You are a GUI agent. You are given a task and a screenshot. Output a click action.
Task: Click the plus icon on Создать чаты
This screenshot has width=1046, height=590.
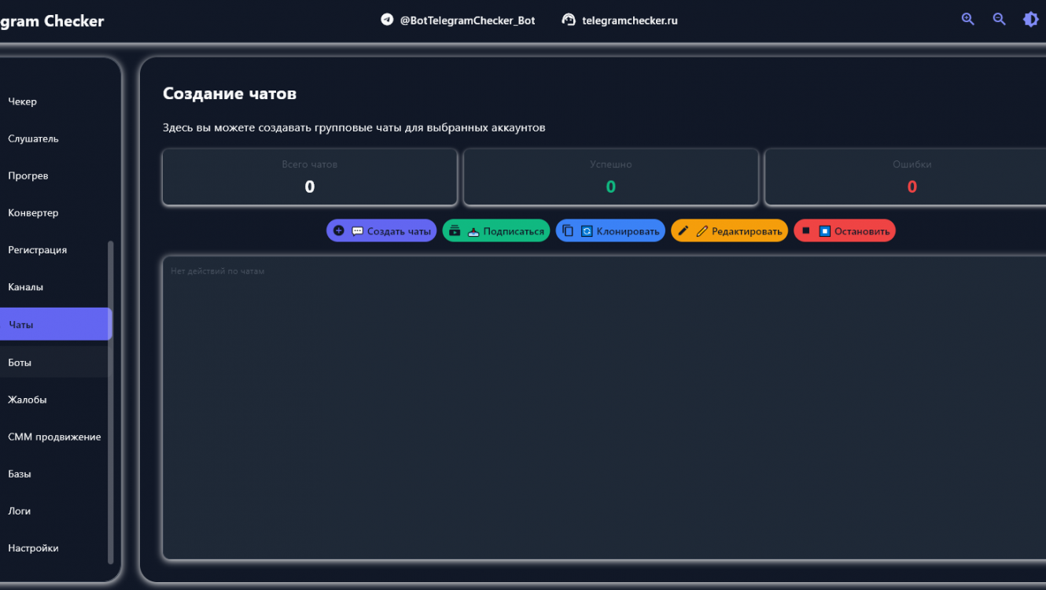point(339,230)
